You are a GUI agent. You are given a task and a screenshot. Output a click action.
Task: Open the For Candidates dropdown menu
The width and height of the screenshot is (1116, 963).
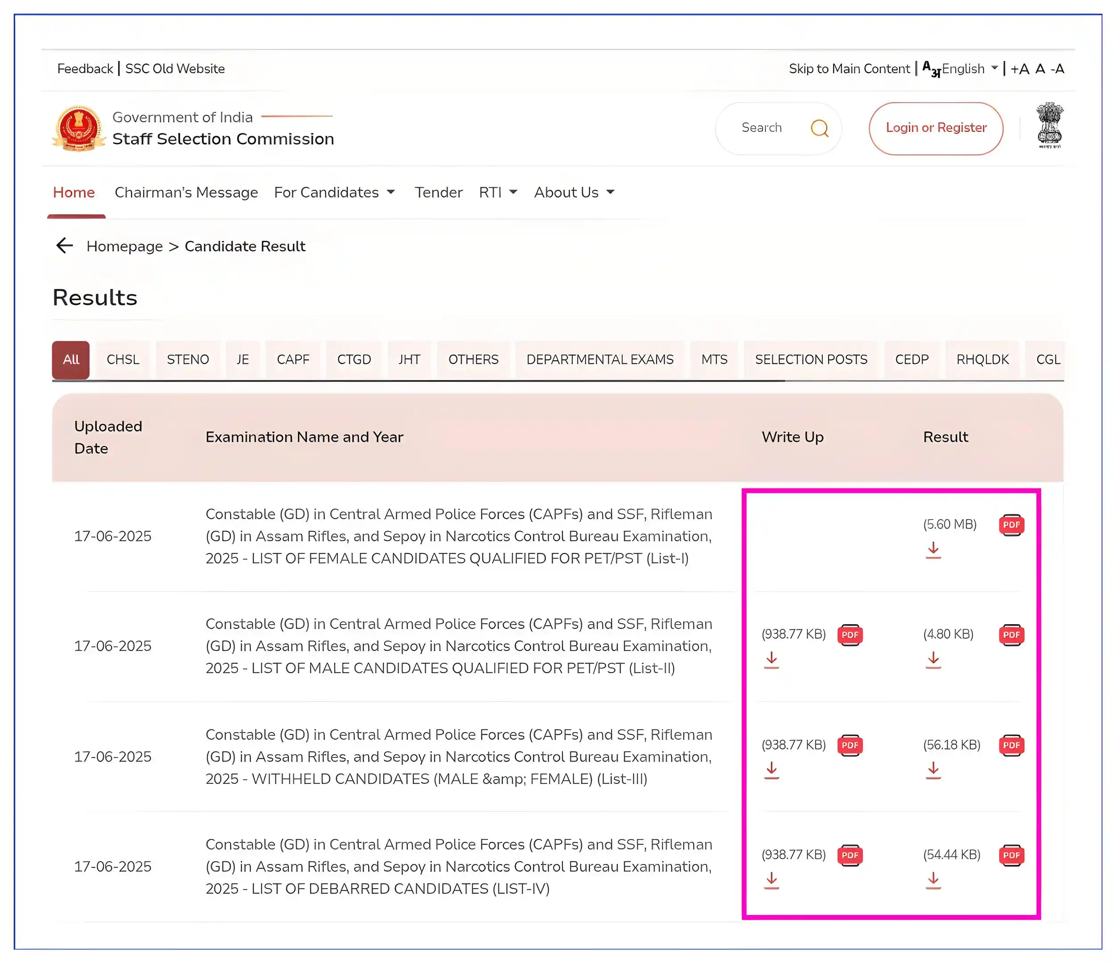pyautogui.click(x=334, y=193)
